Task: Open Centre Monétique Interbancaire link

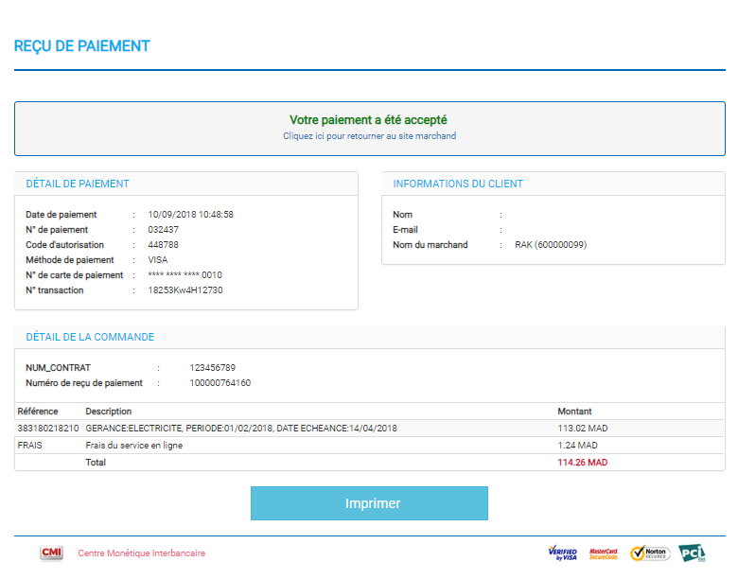Action: (x=141, y=553)
